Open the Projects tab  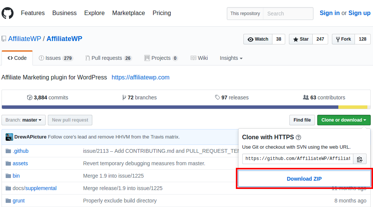pos(161,58)
